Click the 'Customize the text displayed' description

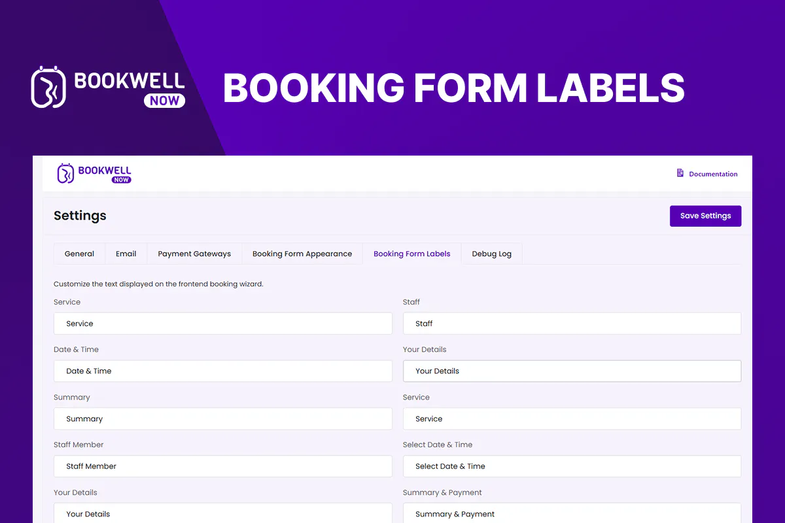(x=158, y=284)
